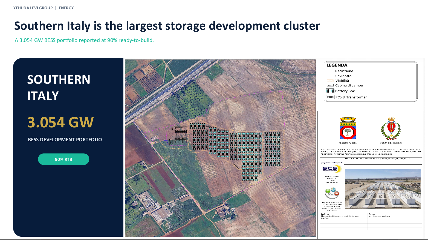Click the white "SOUTHERN ITALY" panel heading
This screenshot has height=240, width=428.
[59, 88]
